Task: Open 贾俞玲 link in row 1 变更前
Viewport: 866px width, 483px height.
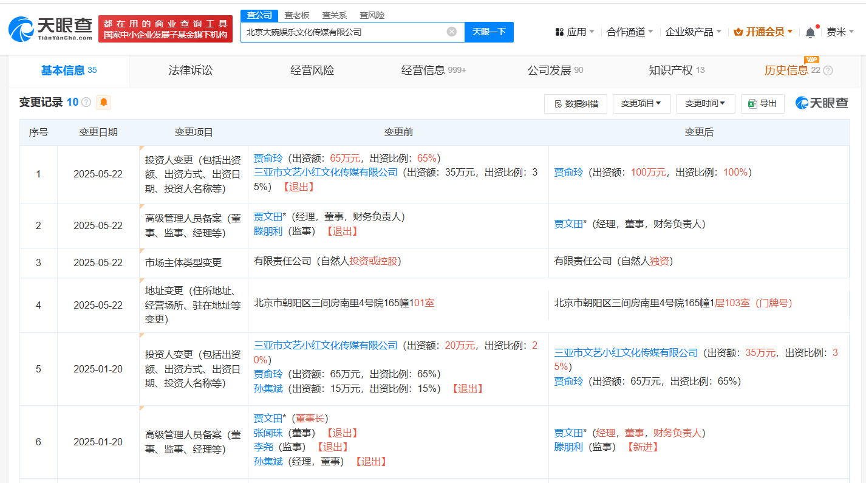Action: point(268,158)
